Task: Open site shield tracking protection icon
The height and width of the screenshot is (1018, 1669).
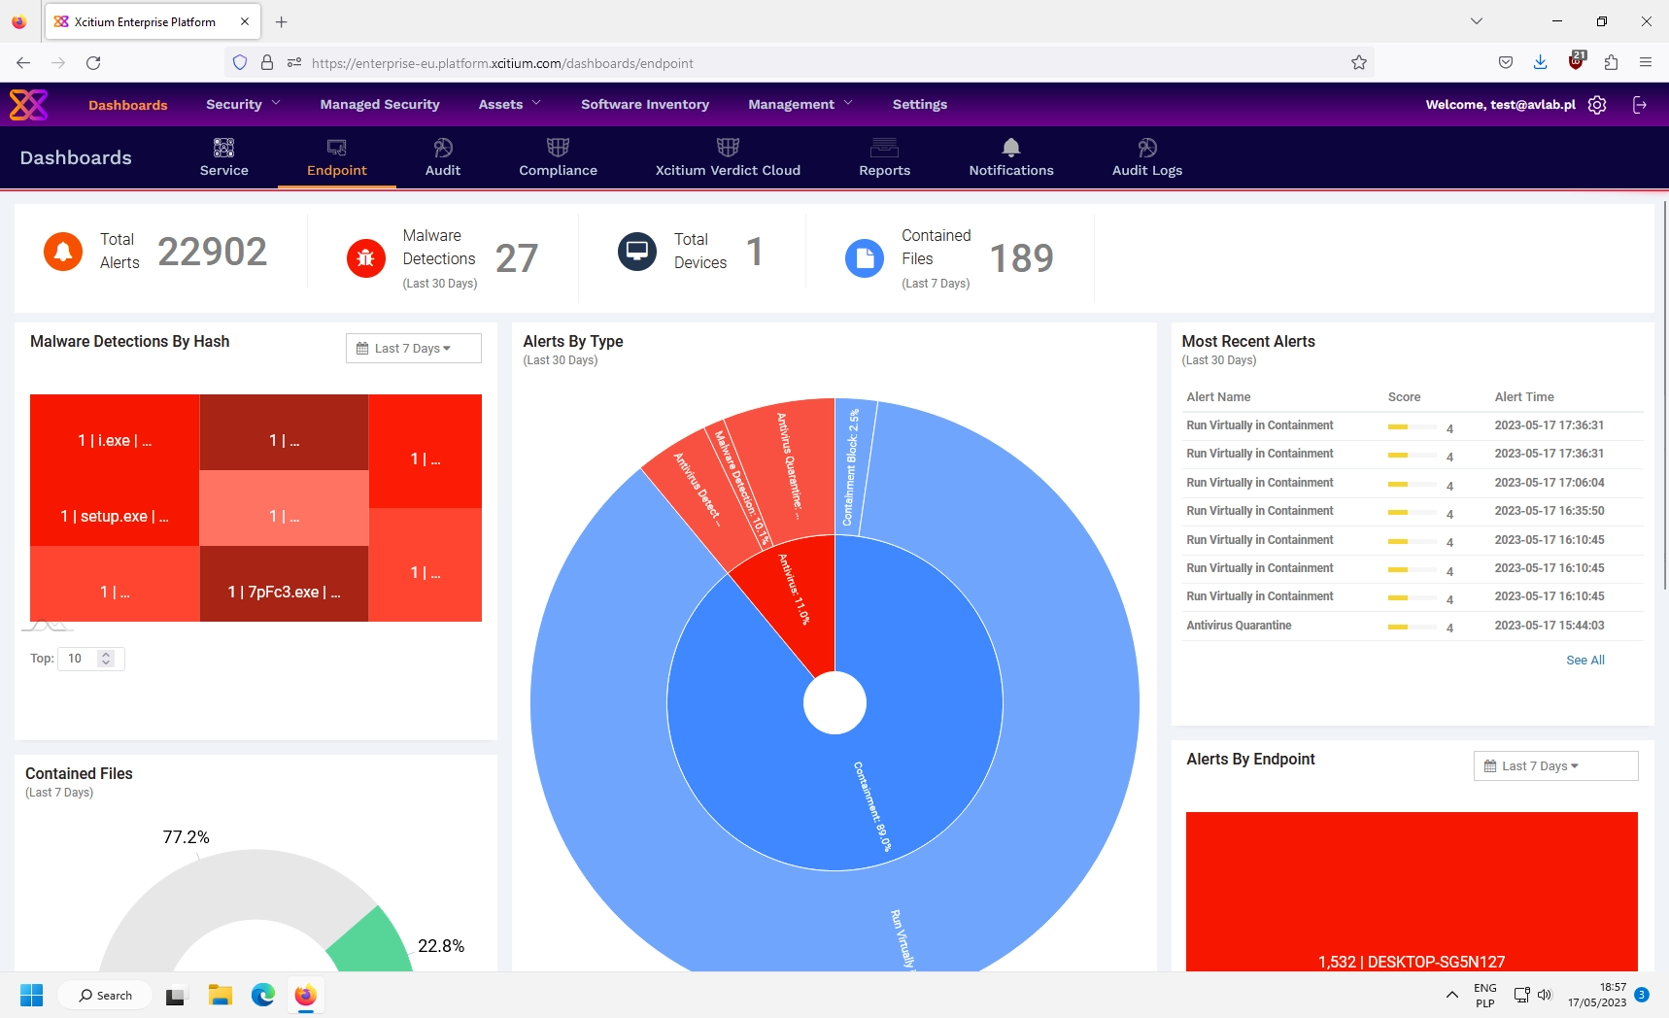Action: coord(240,63)
